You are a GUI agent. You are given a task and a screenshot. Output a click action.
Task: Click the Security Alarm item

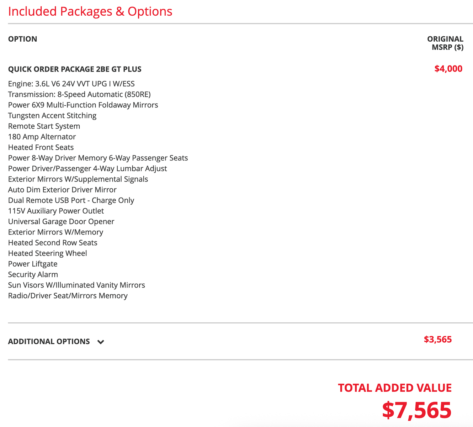pyautogui.click(x=33, y=275)
